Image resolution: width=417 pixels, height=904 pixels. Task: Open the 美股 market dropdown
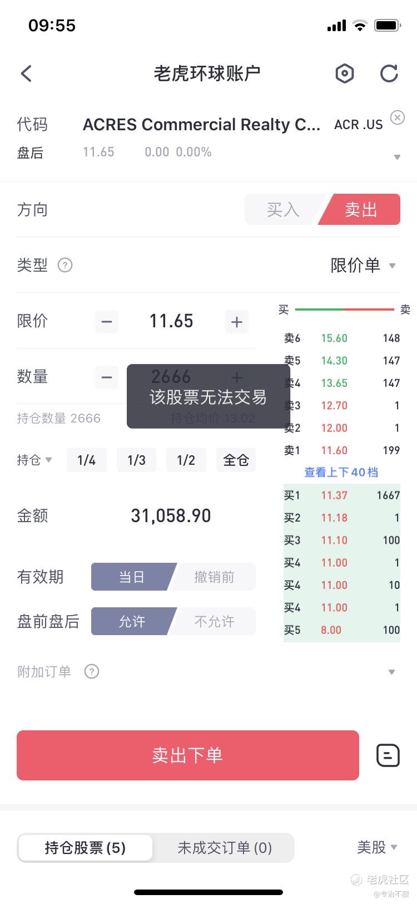[x=377, y=847]
